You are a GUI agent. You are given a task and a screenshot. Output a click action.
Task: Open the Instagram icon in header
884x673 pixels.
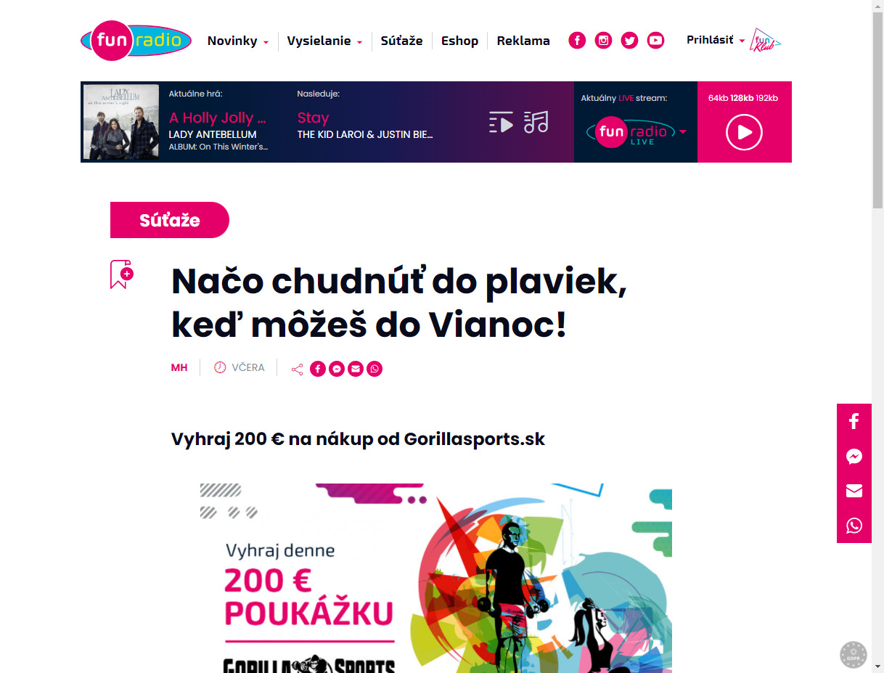click(603, 41)
